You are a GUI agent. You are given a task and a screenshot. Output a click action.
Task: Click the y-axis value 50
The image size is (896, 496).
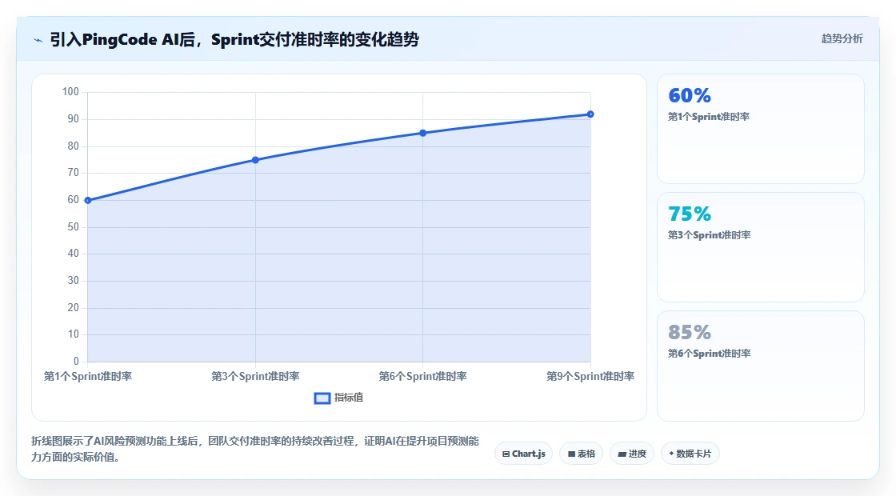73,227
